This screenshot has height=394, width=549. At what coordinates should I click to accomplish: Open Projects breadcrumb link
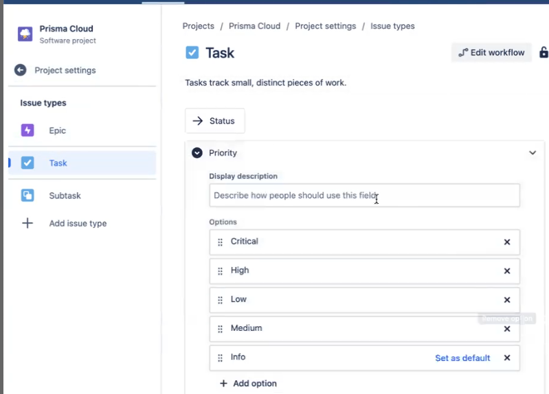pyautogui.click(x=198, y=26)
